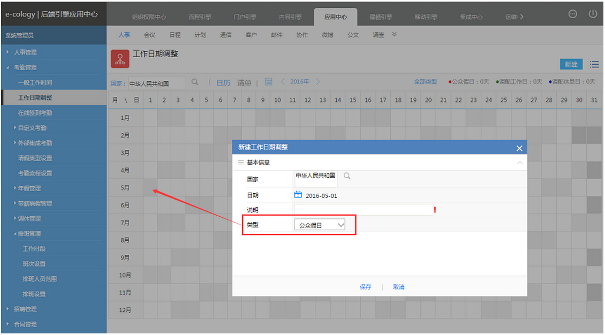Screen dimensions: 605x335
Task: Switch to the 流程引擎 tab
Action: point(200,17)
